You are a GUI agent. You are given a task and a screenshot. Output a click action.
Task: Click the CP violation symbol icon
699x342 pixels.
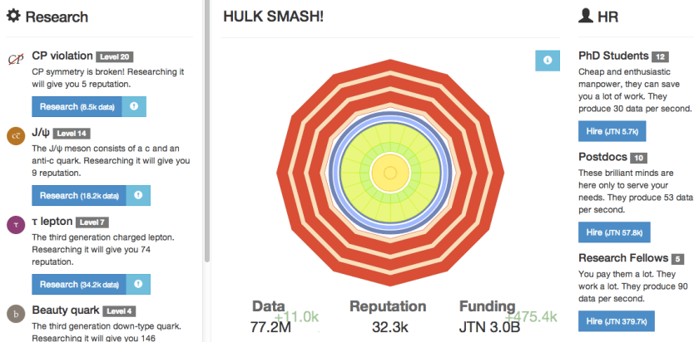[15, 59]
